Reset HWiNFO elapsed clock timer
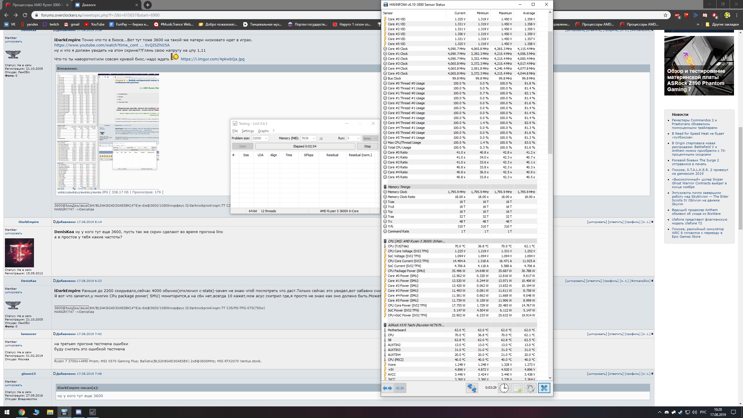 pos(504,388)
